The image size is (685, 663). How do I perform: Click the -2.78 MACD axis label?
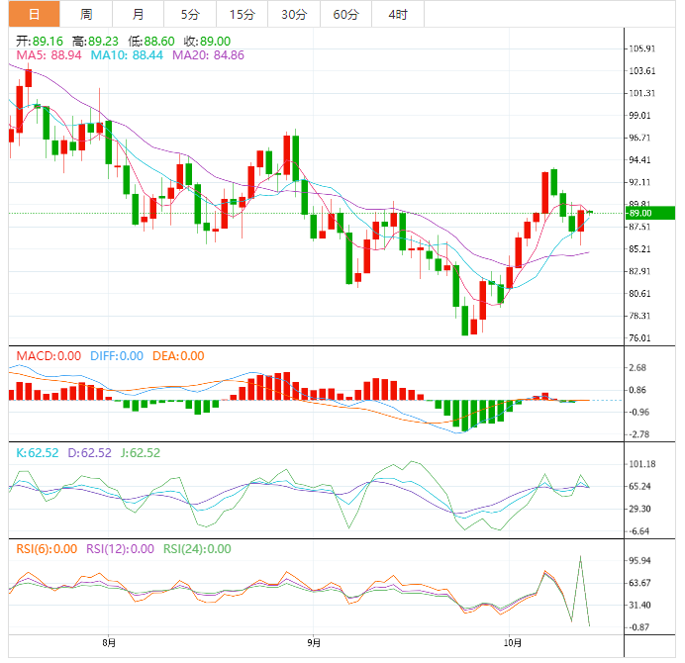[x=638, y=434]
